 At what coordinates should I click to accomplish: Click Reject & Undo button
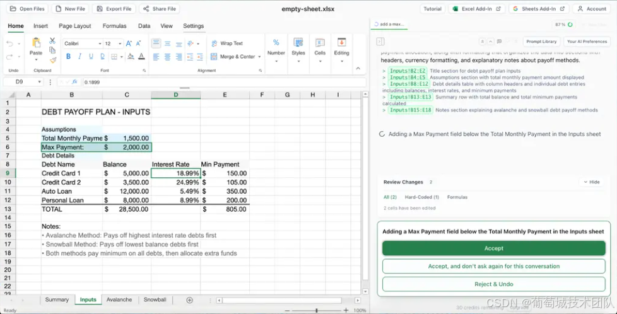(493, 284)
